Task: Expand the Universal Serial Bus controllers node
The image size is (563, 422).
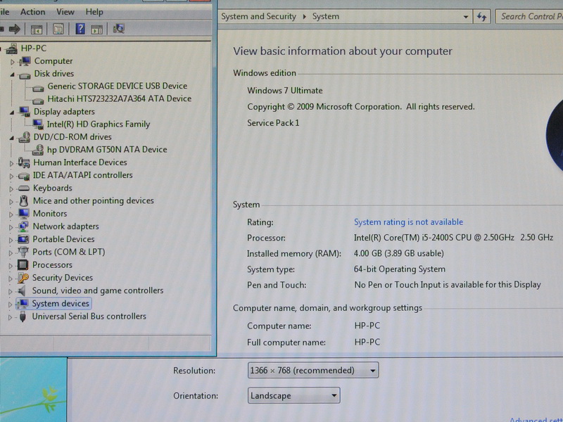Action: click(10, 317)
